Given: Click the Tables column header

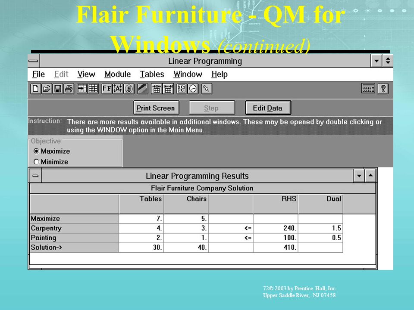Looking at the screenshot, I should point(141,204).
